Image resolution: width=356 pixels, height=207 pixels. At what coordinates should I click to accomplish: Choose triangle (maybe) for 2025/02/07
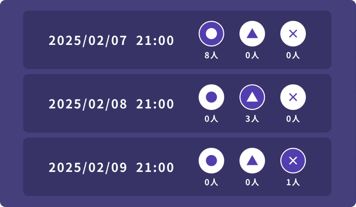coord(252,34)
